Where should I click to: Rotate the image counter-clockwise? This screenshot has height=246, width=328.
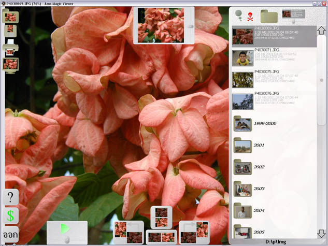128,232
